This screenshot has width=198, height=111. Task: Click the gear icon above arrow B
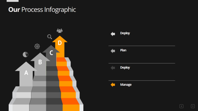pos(37,46)
